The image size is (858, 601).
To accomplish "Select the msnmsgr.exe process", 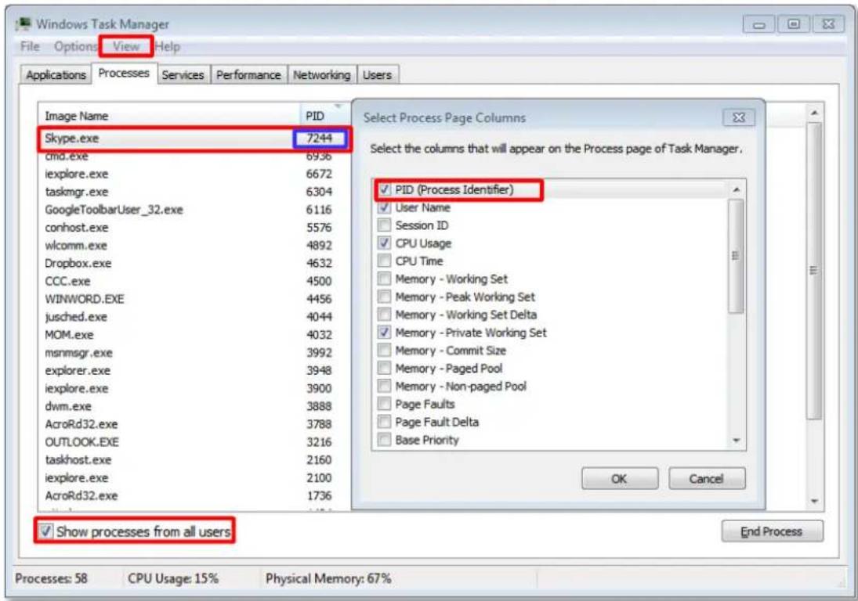I will pyautogui.click(x=194, y=352).
